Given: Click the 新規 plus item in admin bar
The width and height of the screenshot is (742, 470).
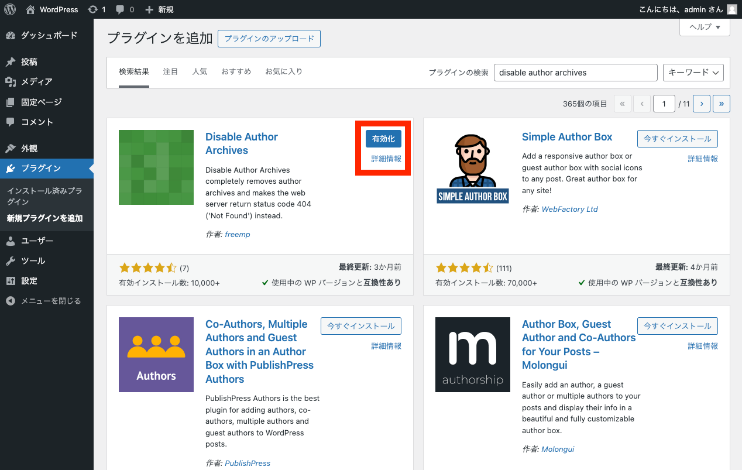Looking at the screenshot, I should pos(159,9).
